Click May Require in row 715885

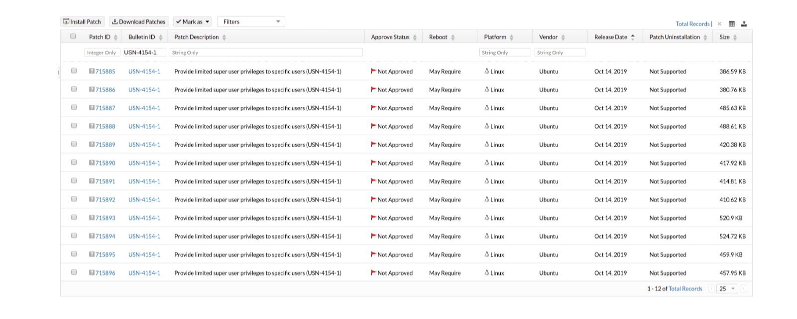[445, 72]
